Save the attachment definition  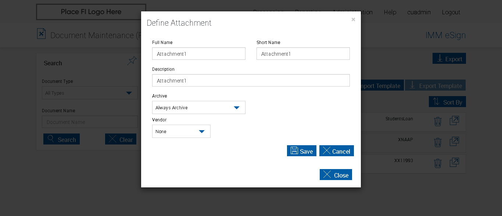point(302,151)
